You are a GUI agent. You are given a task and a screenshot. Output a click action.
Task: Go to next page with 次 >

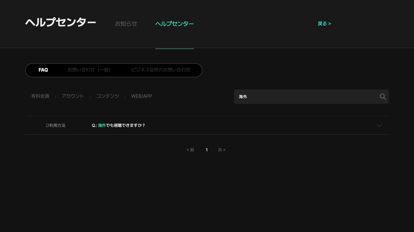coord(222,150)
